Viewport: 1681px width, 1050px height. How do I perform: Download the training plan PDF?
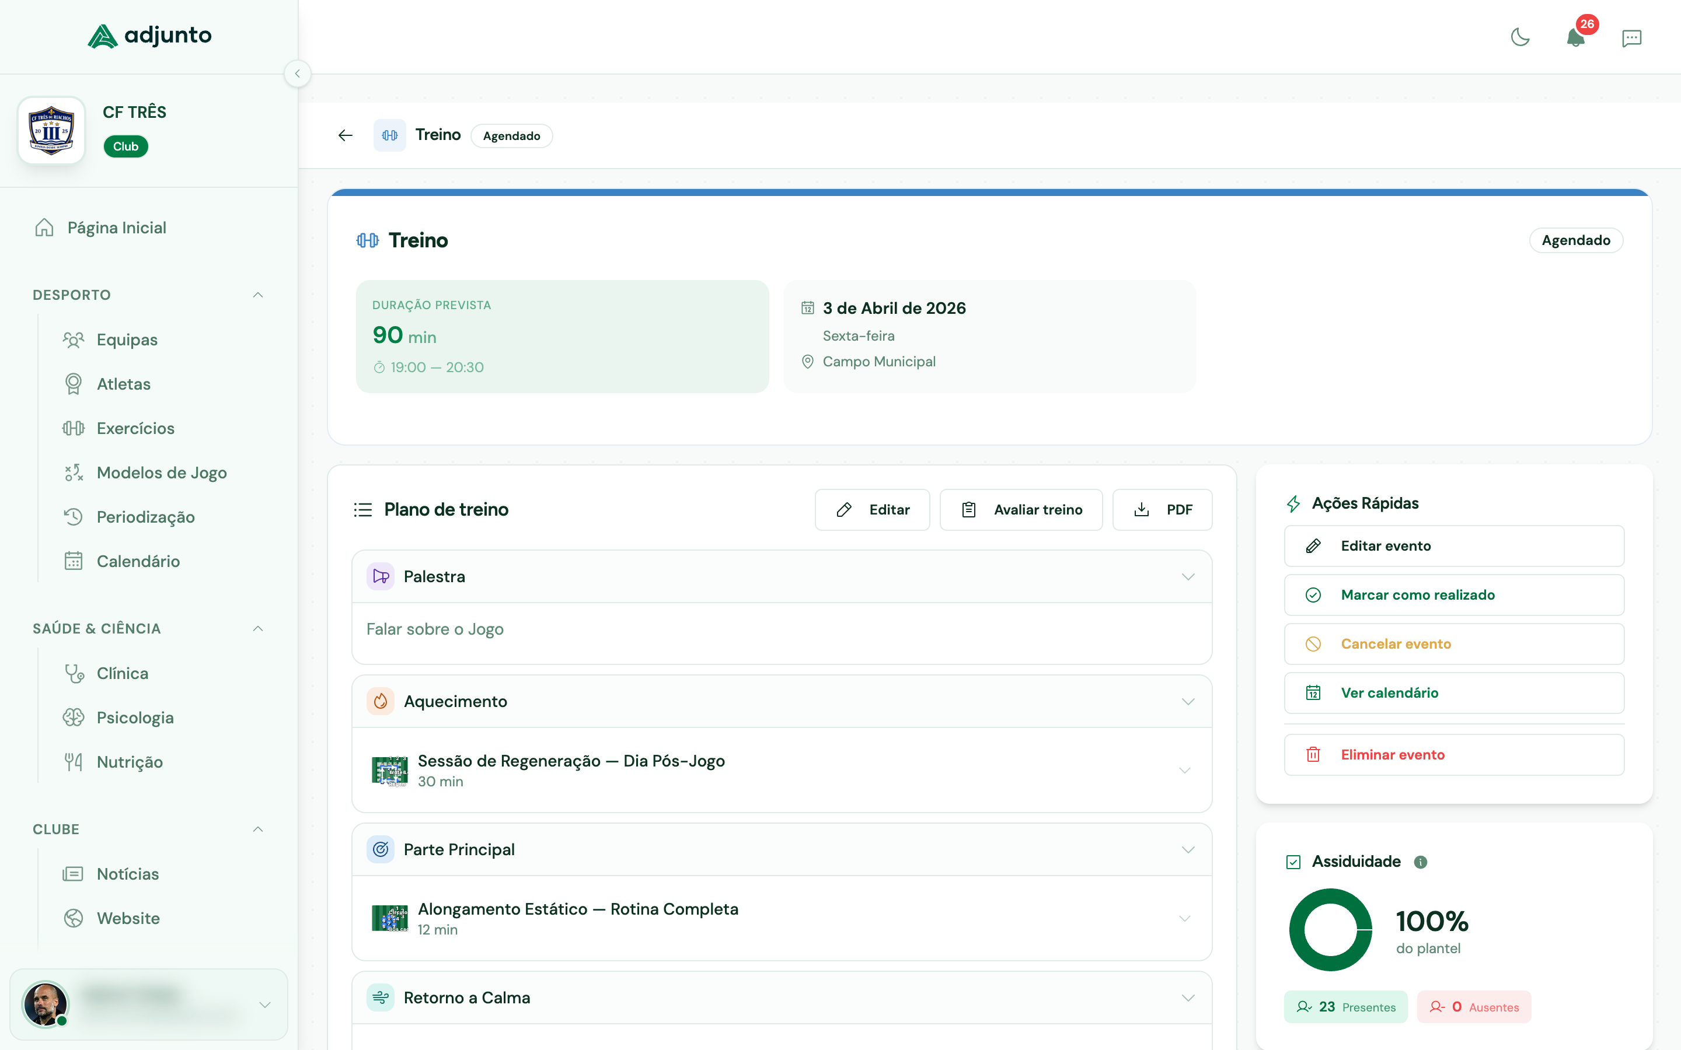click(x=1162, y=510)
